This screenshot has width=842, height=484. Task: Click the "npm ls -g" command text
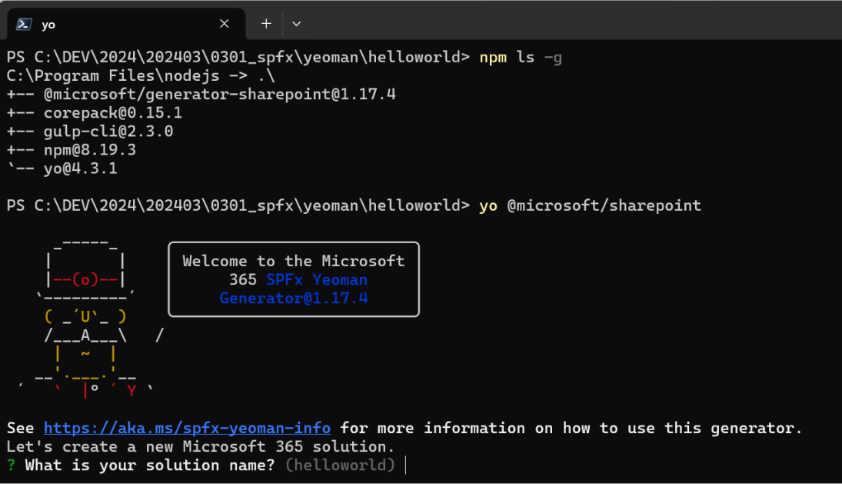click(521, 57)
